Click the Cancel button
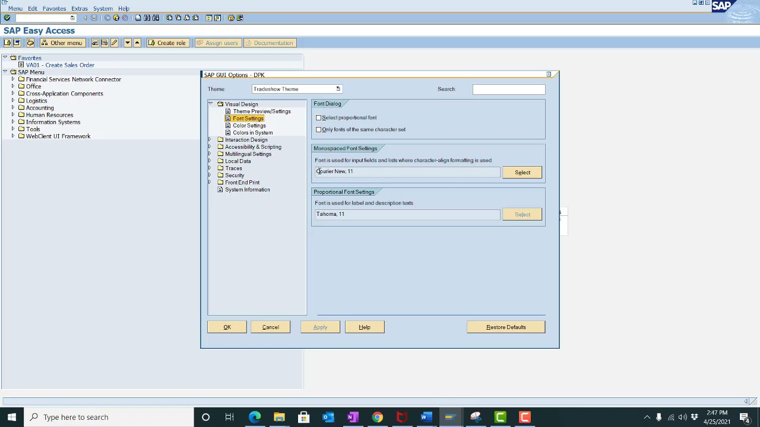 (x=270, y=327)
